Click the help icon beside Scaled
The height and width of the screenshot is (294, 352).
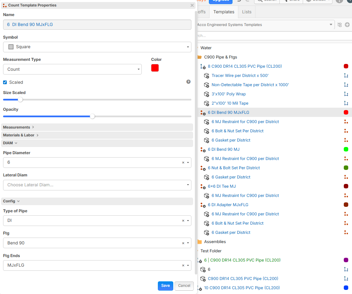pyautogui.click(x=188, y=82)
